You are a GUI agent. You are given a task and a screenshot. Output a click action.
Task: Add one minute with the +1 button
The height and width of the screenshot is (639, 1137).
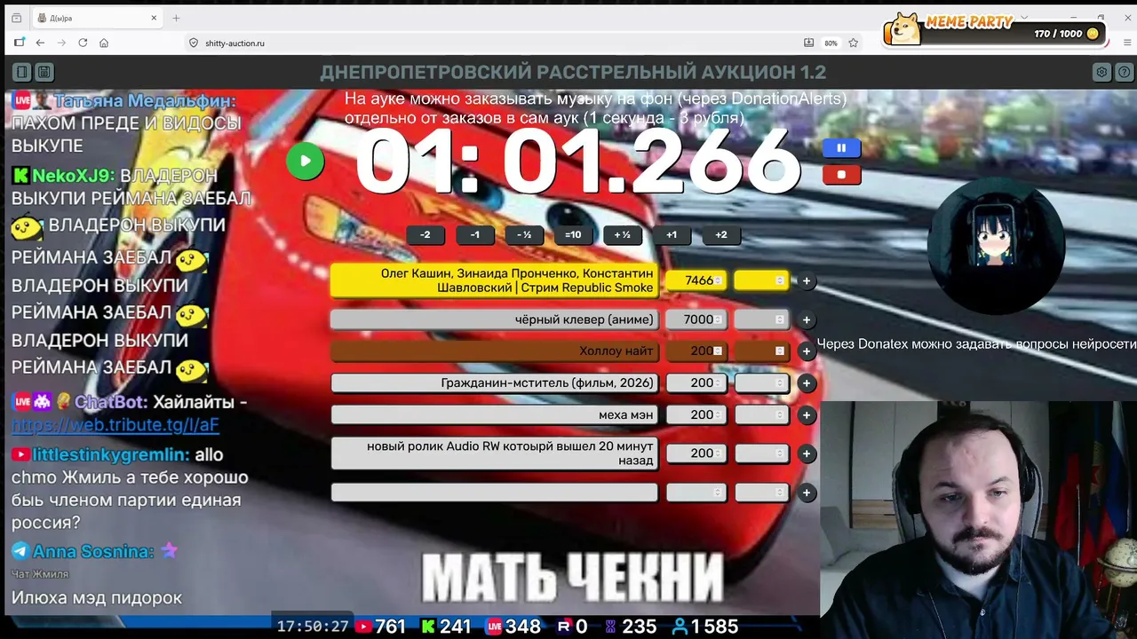[x=672, y=235]
